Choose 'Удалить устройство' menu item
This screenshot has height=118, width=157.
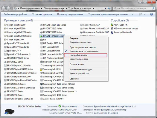(79, 74)
